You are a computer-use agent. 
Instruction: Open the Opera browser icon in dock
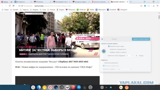(50, 87)
